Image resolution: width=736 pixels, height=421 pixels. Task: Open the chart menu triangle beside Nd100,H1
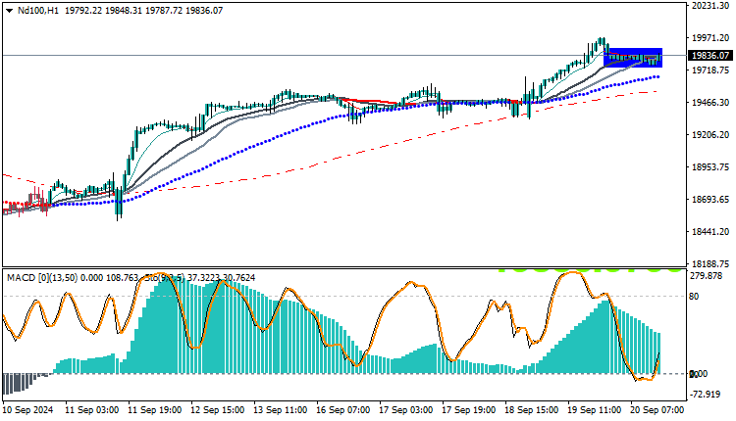pos(9,11)
